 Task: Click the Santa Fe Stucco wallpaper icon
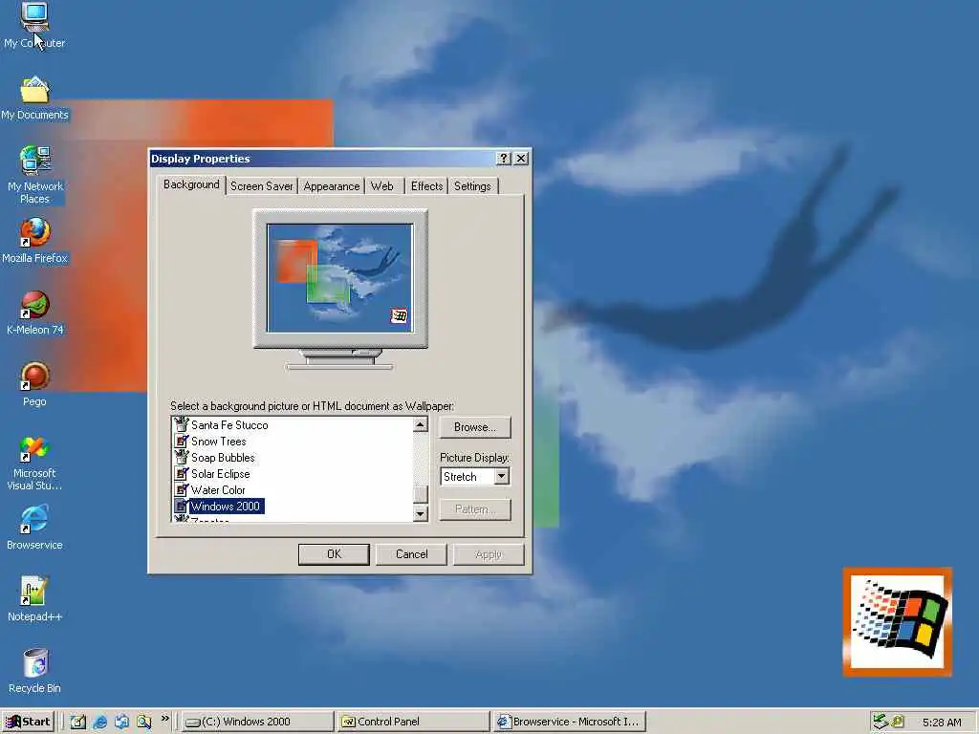pos(181,424)
